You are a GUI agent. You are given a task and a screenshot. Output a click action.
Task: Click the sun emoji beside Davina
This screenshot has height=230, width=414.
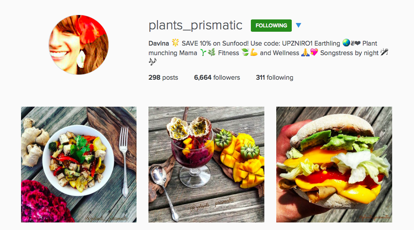[175, 43]
